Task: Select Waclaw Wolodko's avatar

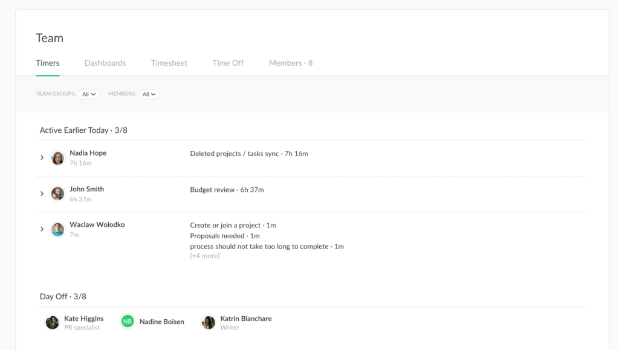Action: coord(57,229)
